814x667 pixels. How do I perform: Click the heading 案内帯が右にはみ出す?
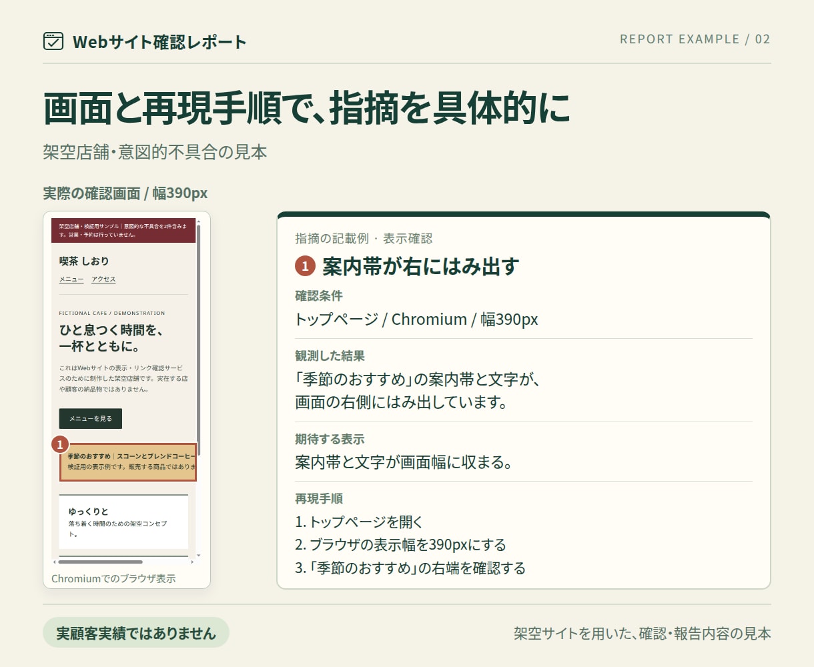coord(420,266)
